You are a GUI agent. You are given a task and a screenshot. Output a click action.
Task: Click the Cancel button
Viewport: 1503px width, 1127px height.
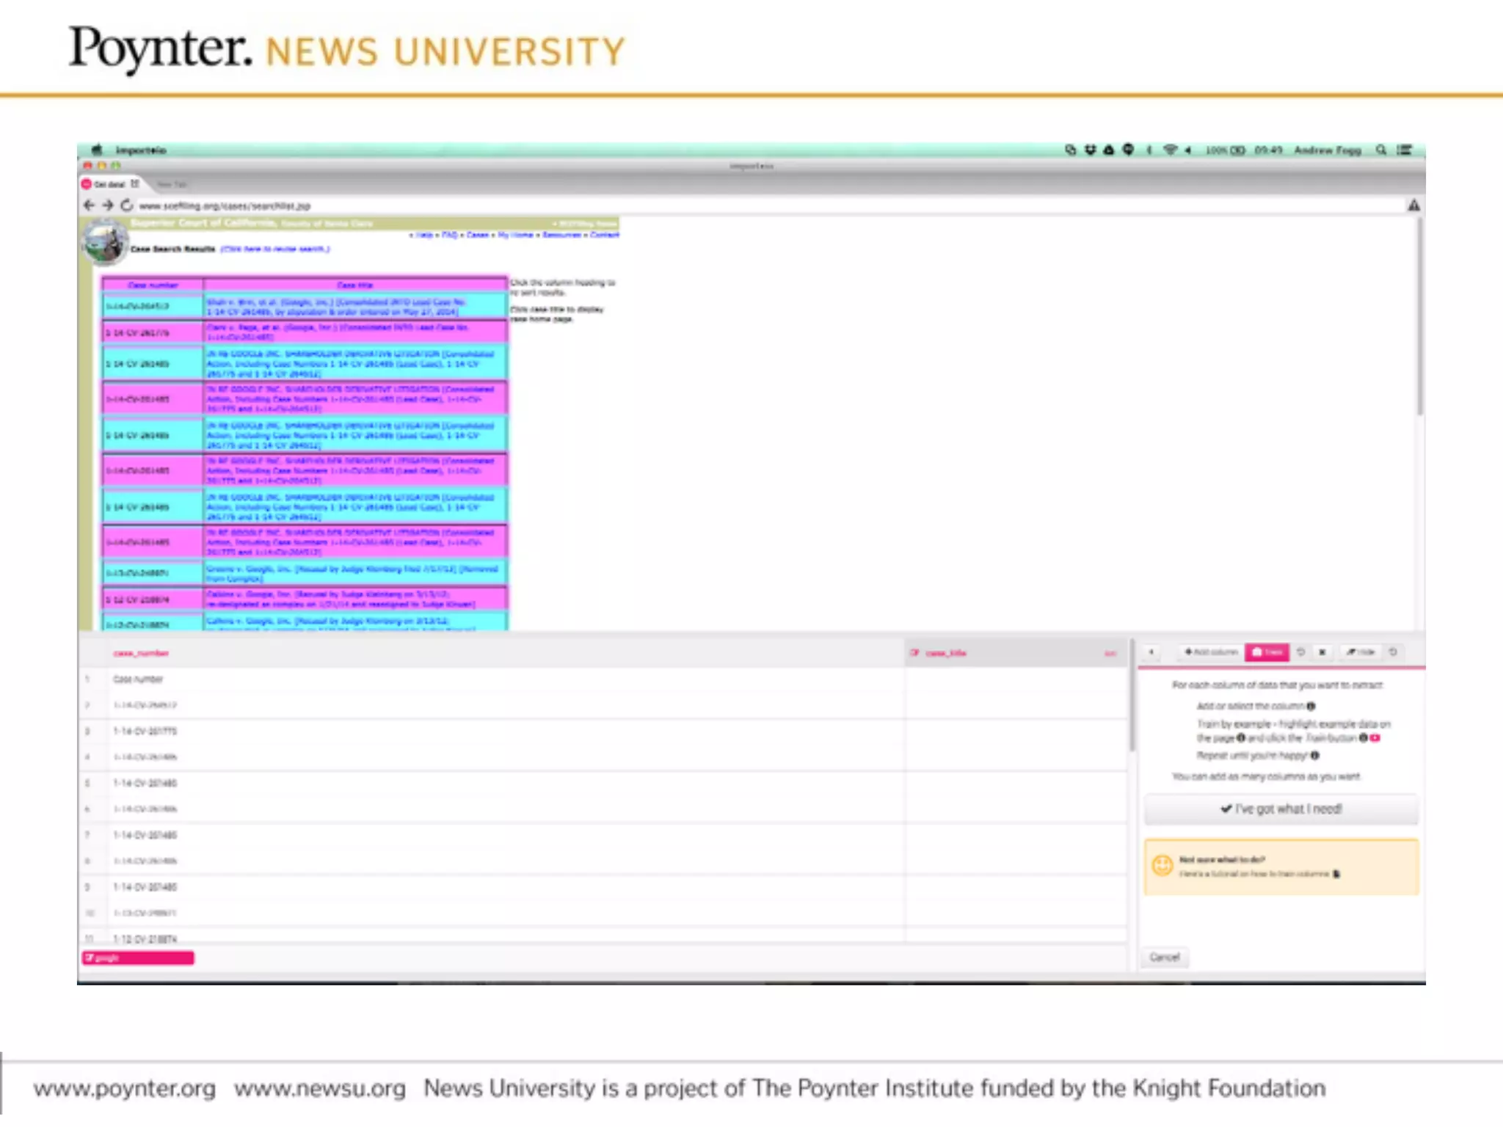[x=1165, y=958]
